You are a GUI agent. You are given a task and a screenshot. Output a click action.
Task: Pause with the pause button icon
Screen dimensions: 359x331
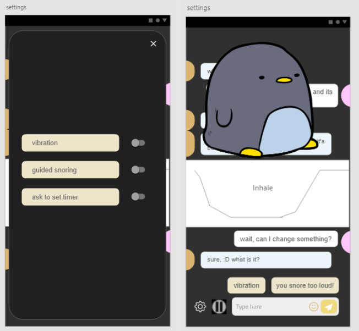[x=219, y=307]
